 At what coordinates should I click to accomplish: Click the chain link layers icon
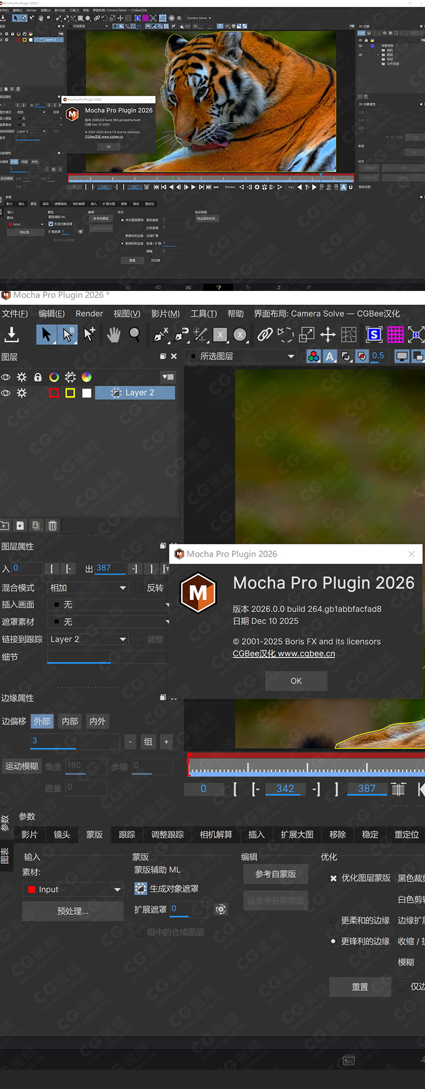(265, 335)
